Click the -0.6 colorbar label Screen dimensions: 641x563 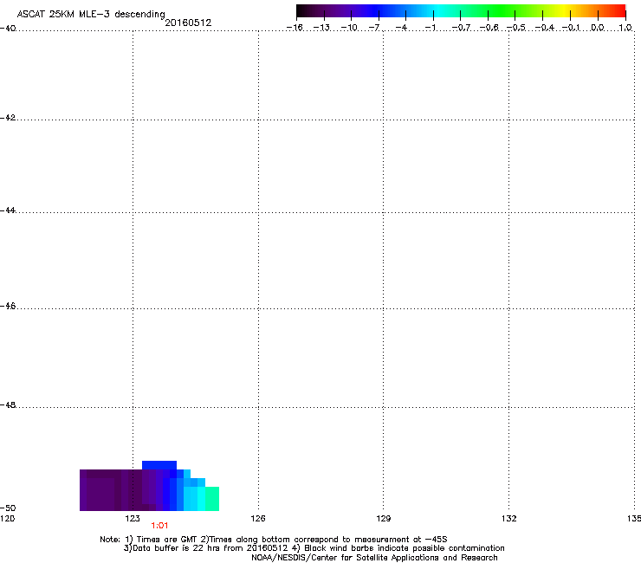point(489,28)
